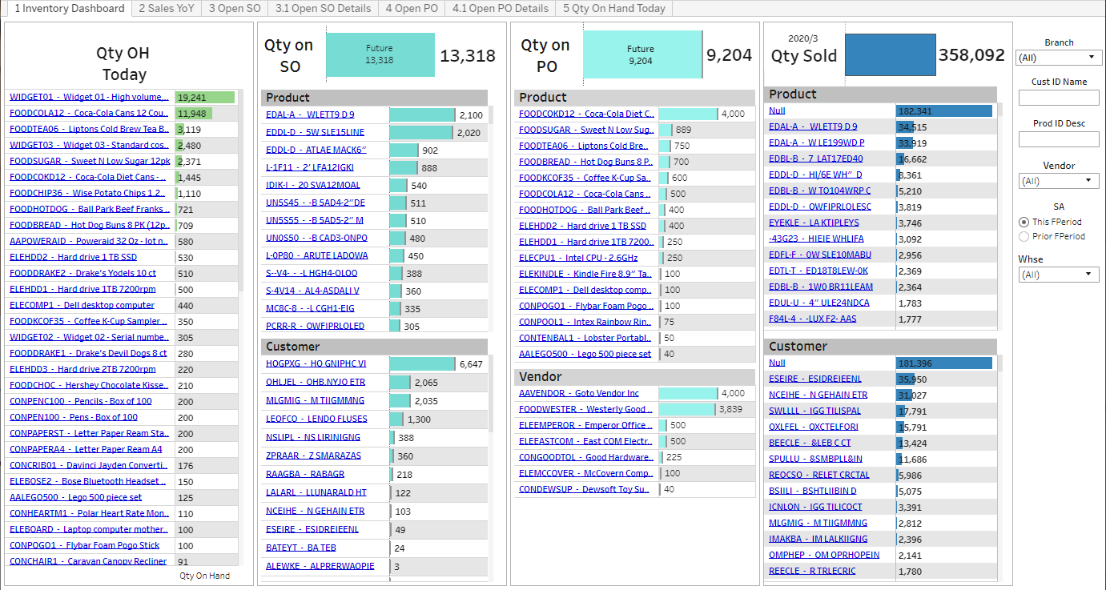1106x590 pixels.
Task: Select the Prior FPeriod radio button
Action: (1024, 236)
